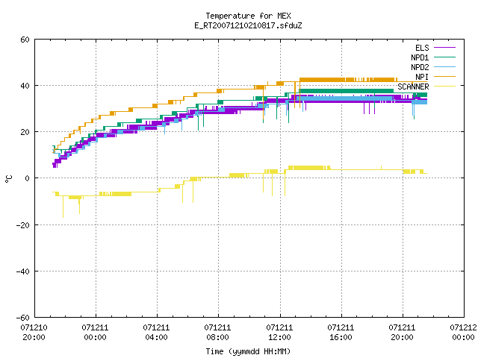Pick the green NPD1 legend line sample
The width and height of the screenshot is (478, 358).
[x=444, y=57]
